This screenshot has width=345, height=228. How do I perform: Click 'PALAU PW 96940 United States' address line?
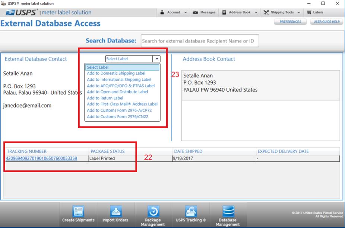(x=220, y=90)
